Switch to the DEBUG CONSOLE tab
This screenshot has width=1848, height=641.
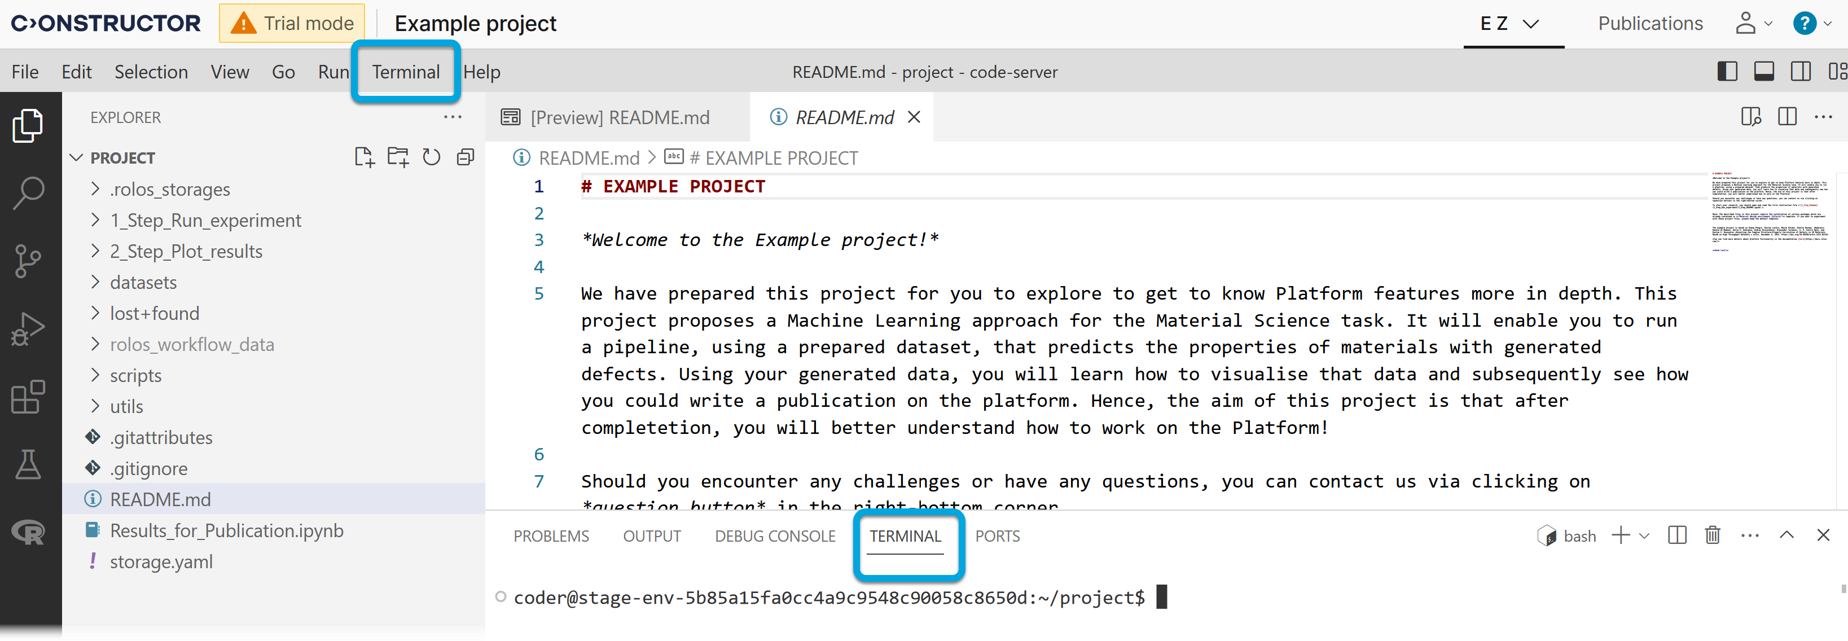tap(775, 535)
